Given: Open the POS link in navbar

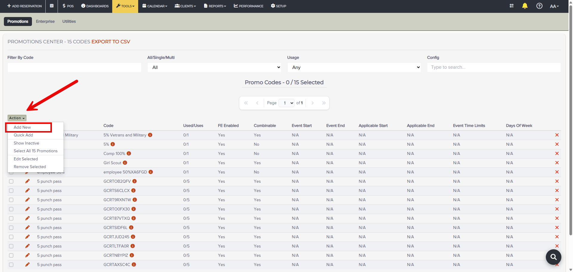Looking at the screenshot, I should (68, 6).
